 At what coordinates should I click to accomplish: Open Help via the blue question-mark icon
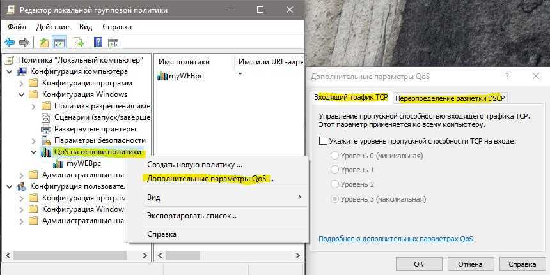pos(98,43)
